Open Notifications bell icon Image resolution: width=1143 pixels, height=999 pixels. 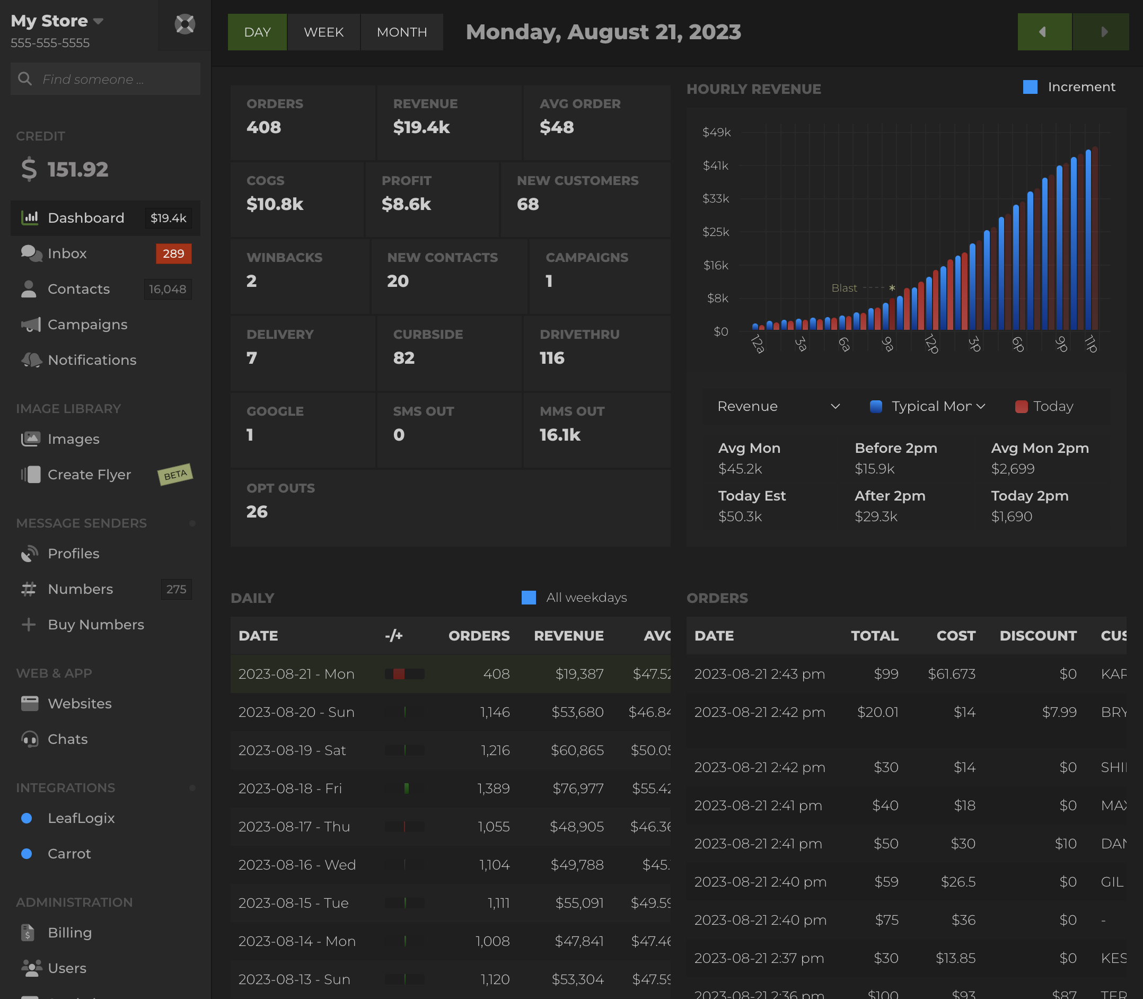31,360
